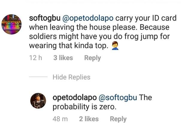Reply to softogbu's comment
The width and height of the screenshot is (181, 125).
click(92, 58)
